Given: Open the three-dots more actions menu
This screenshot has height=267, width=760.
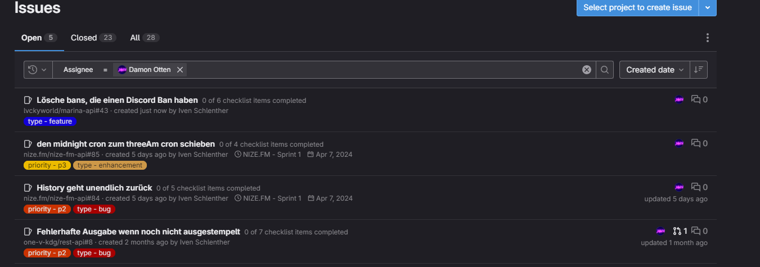Looking at the screenshot, I should tap(707, 38).
